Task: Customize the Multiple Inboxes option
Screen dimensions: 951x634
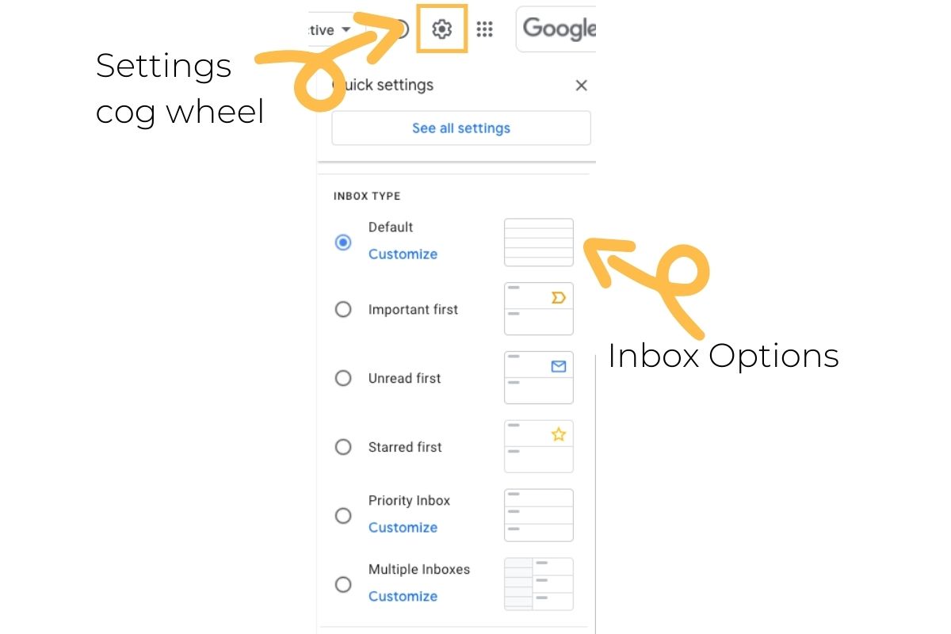Action: (x=403, y=596)
